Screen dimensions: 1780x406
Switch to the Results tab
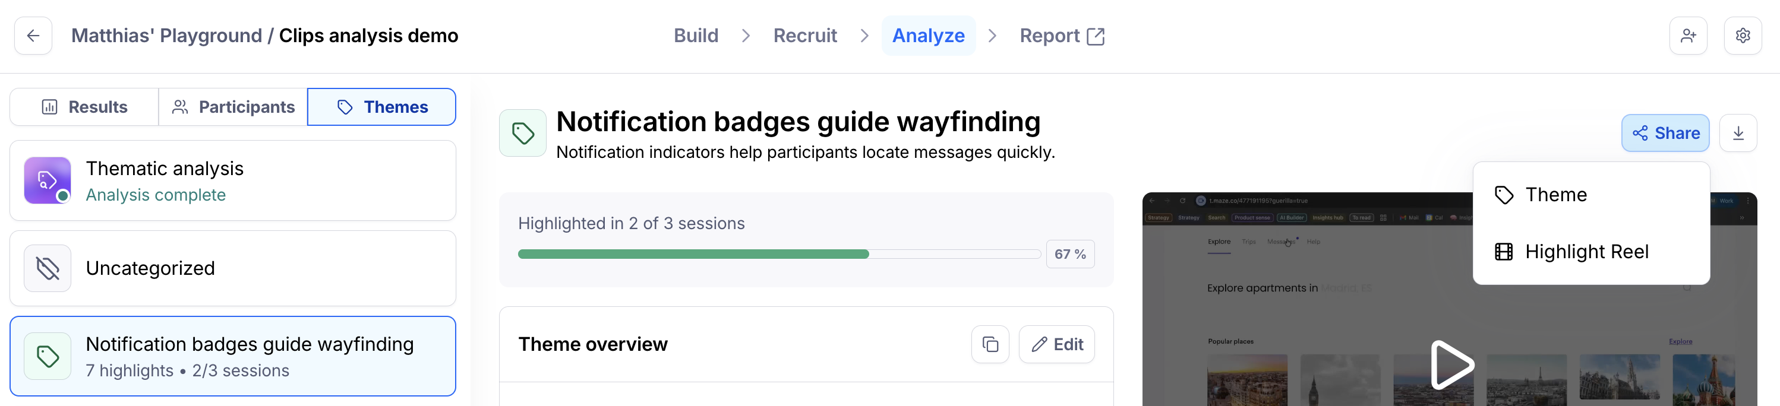84,107
